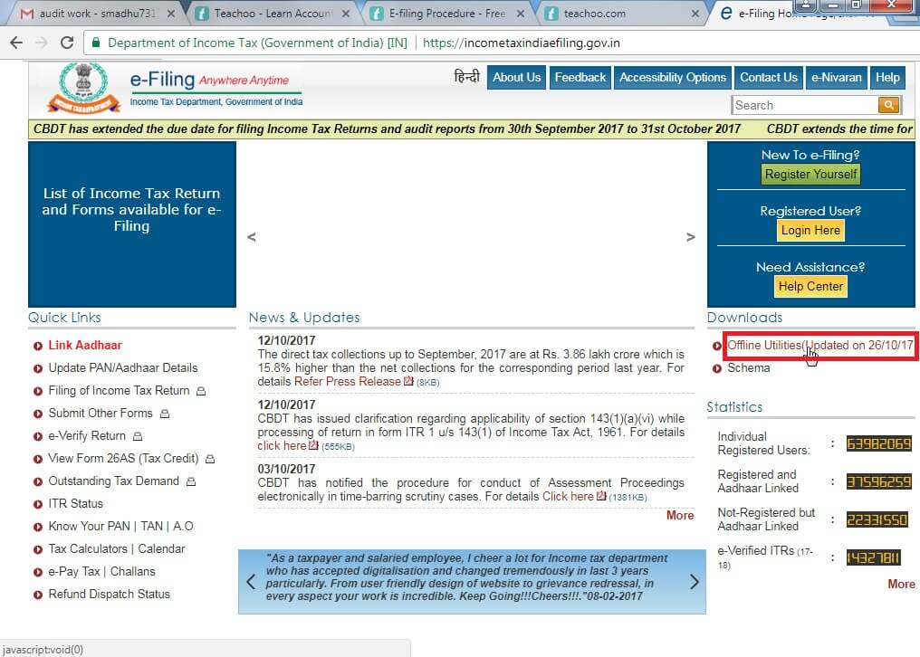
Task: Click PDF icon beside 555KB click here
Action: tap(313, 446)
